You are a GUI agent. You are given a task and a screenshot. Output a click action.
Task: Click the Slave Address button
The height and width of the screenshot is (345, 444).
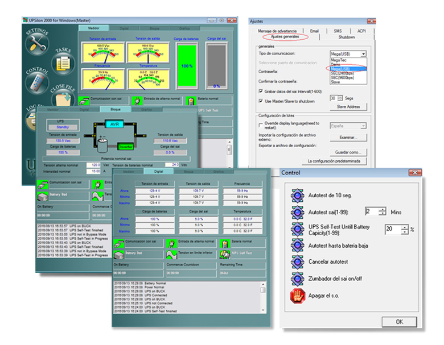(348, 106)
